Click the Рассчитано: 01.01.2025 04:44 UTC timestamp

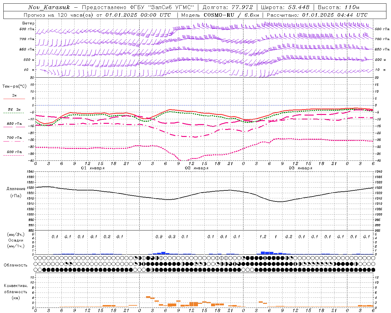(317, 15)
